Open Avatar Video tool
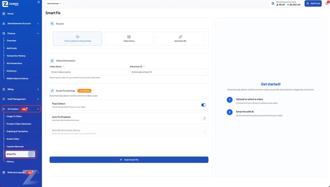 click(x=13, y=139)
